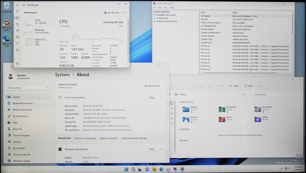Open the View menu in System Information
Image resolution: width=306 pixels, height=173 pixels.
pos(166,8)
